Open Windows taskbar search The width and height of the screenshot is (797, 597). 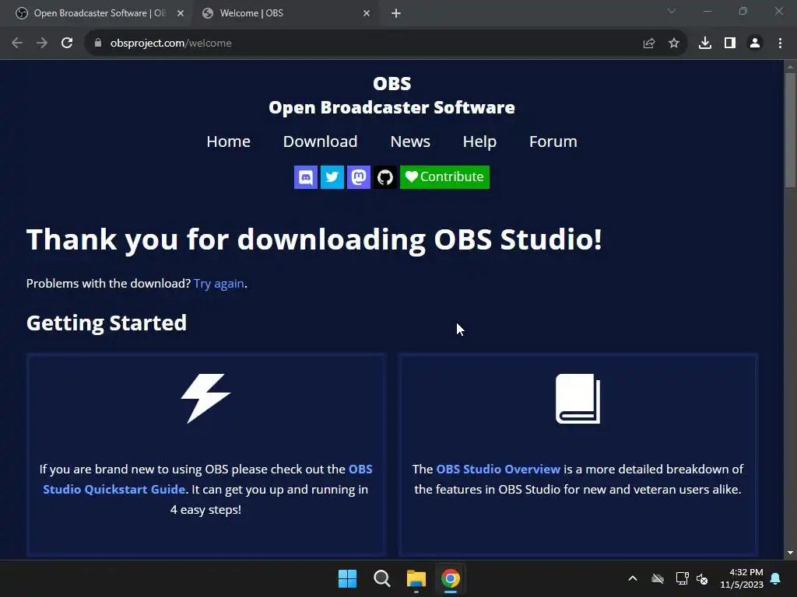(381, 578)
